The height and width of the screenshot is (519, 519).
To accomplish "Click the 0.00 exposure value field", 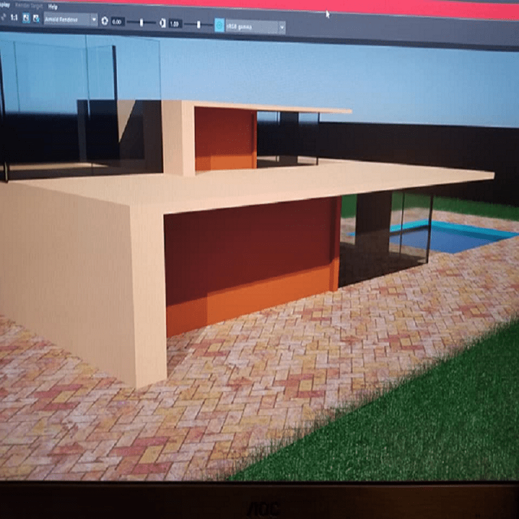I will (118, 21).
